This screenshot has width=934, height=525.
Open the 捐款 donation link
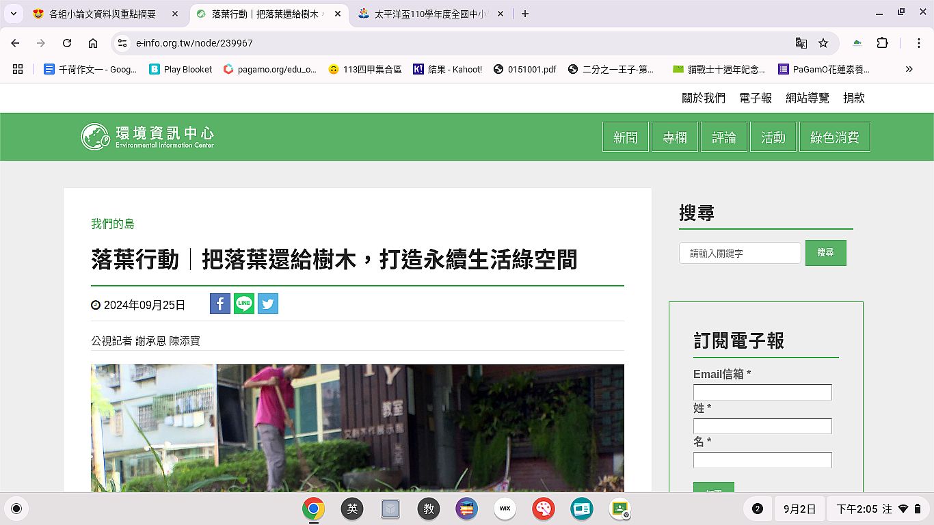pyautogui.click(x=854, y=98)
